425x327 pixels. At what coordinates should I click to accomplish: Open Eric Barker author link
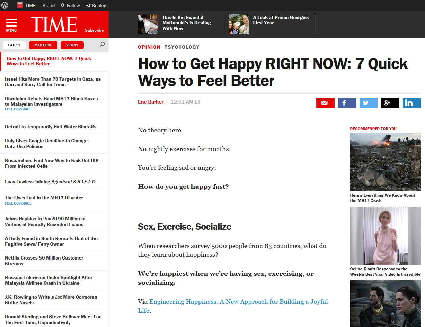coord(151,102)
